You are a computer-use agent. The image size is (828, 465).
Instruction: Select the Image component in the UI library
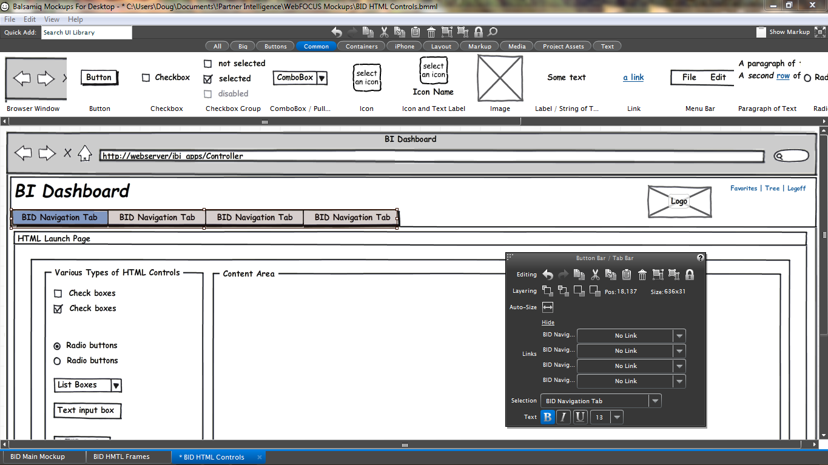point(500,78)
